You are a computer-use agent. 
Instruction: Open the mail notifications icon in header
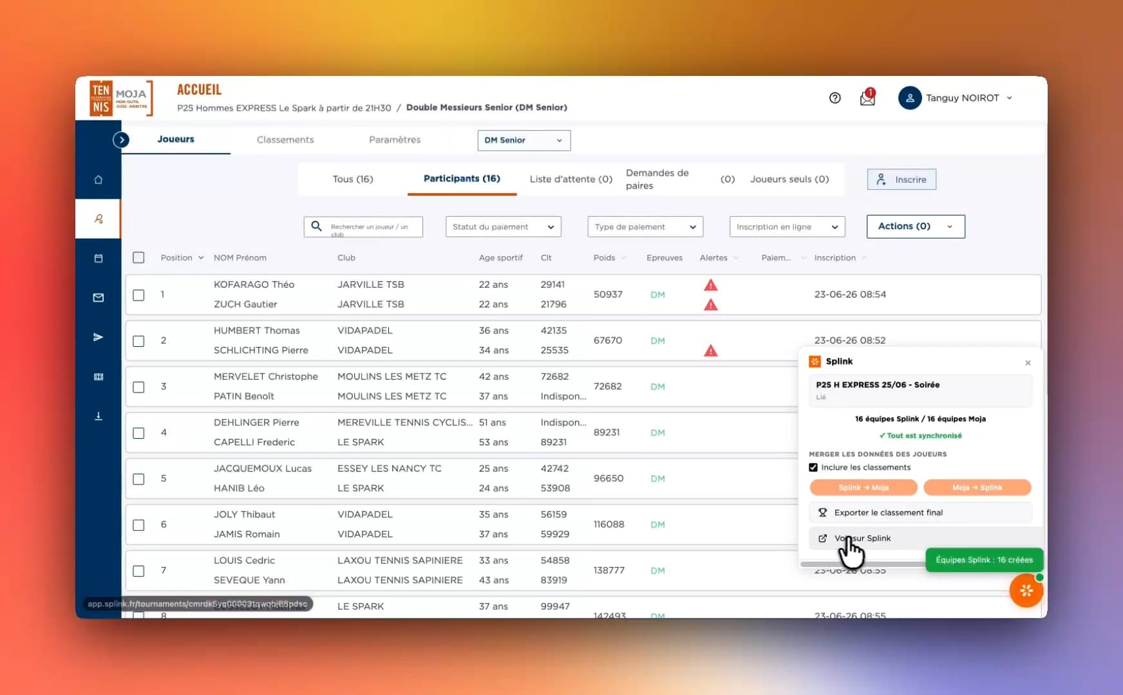pyautogui.click(x=867, y=98)
